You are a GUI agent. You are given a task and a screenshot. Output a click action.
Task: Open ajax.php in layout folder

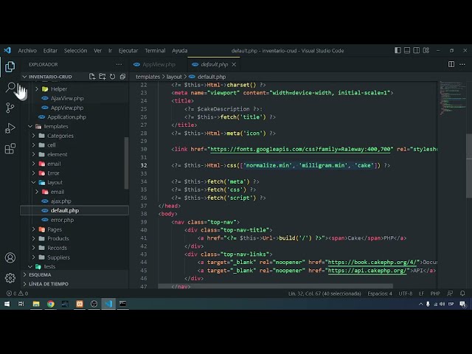click(60, 201)
